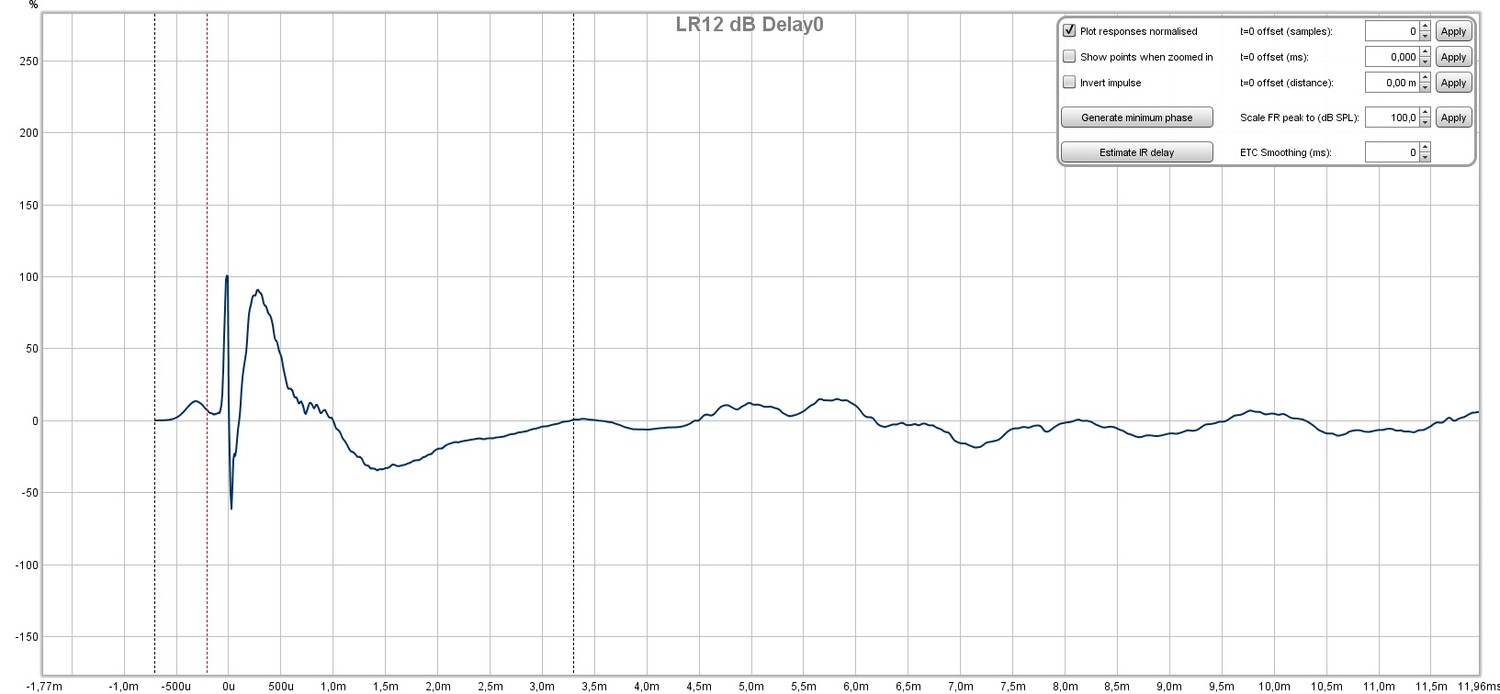
Task: Decrease t=0 offset distance with down arrow
Action: (x=1425, y=87)
